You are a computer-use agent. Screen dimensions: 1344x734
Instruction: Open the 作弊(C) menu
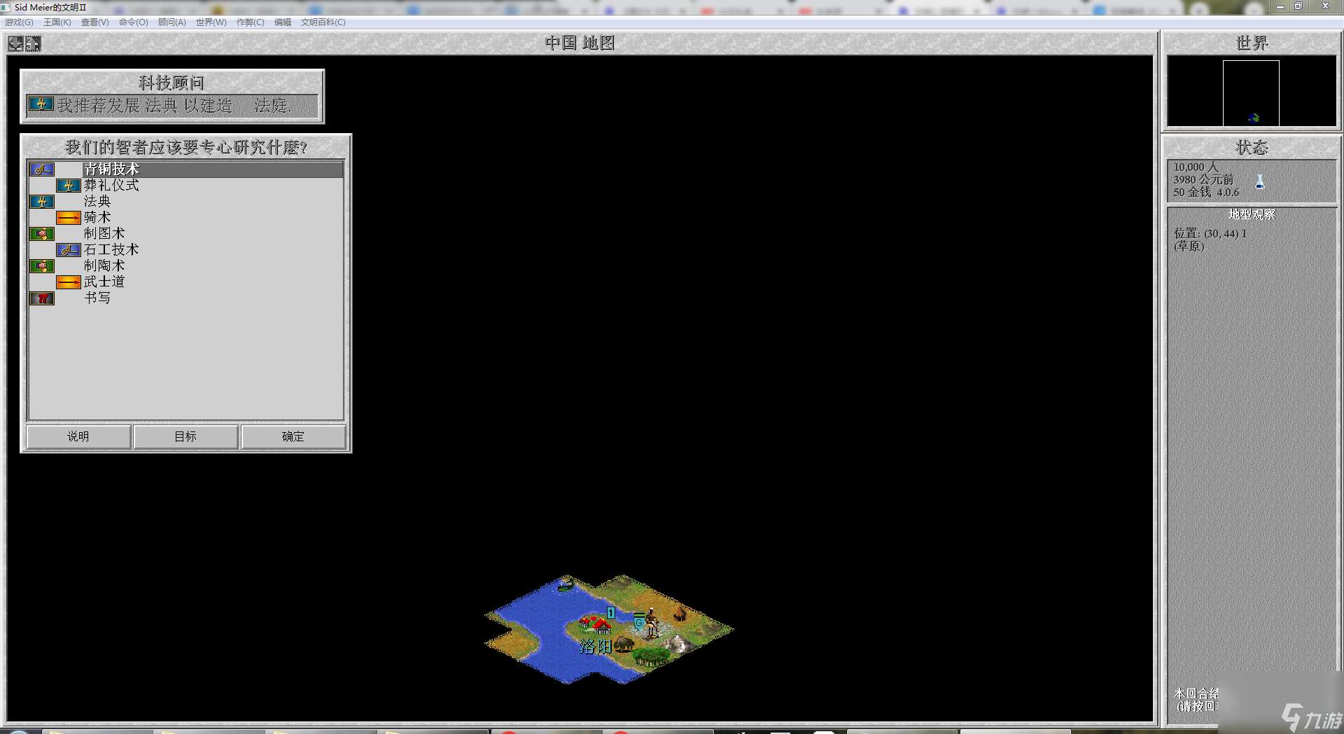pos(251,22)
